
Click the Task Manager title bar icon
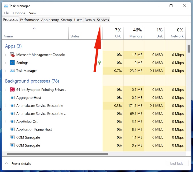pyautogui.click(x=6, y=6)
